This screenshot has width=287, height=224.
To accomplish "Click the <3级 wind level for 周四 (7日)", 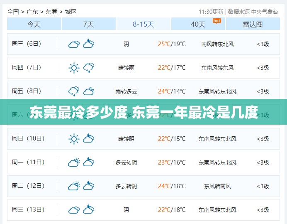I will click(263, 68).
